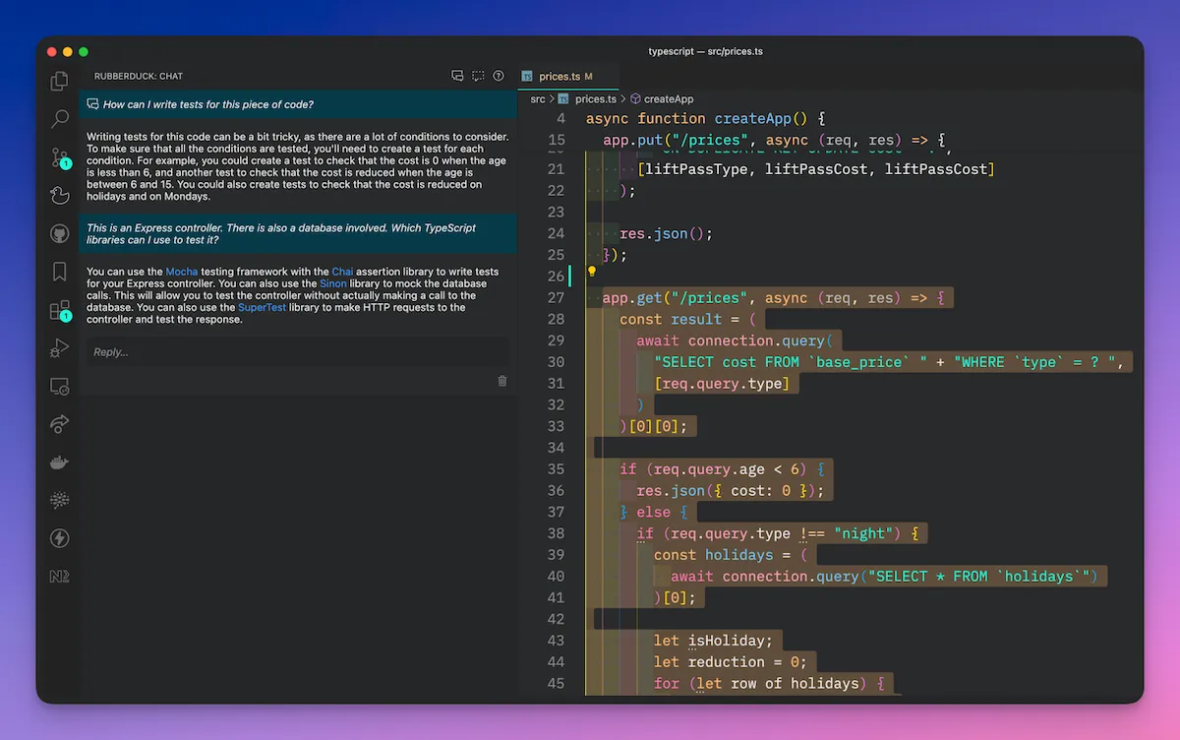Open the Mocha link in chat reply
The image size is (1180, 740).
pos(181,272)
